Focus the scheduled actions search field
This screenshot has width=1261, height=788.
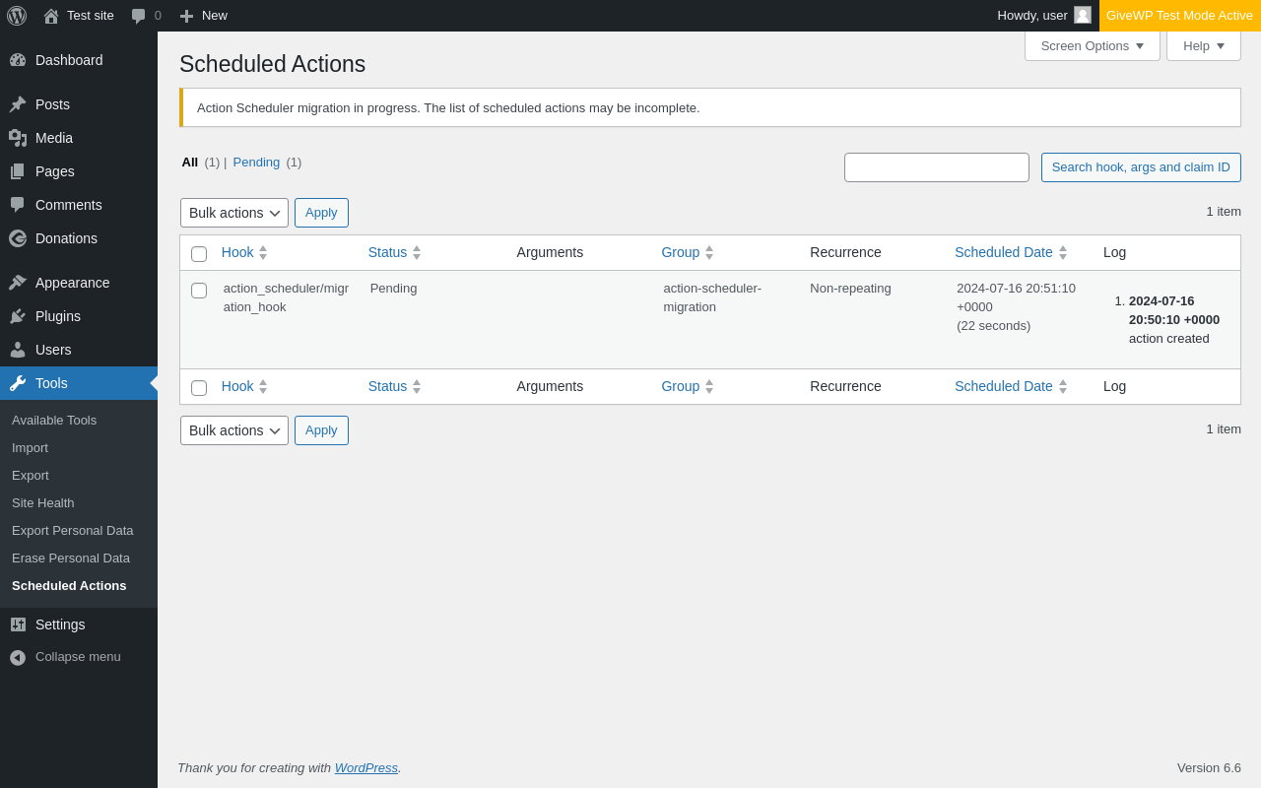936,167
